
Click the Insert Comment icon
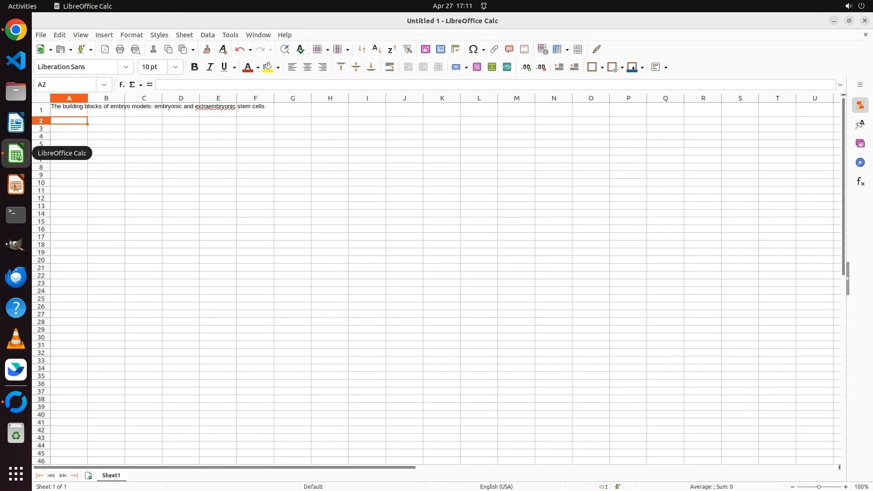click(x=509, y=49)
